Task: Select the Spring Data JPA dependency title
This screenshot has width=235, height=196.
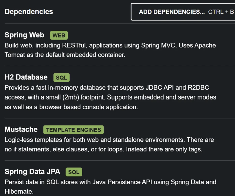Action: pyautogui.click(x=32, y=172)
